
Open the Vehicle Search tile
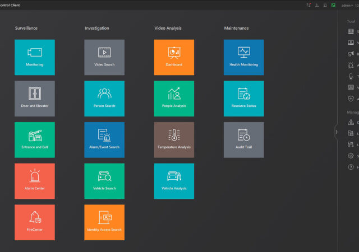[104, 181]
